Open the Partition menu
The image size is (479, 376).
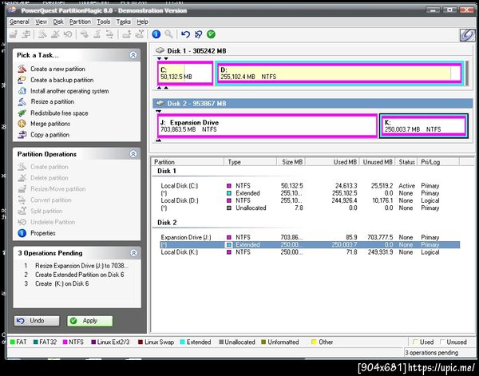click(x=80, y=22)
